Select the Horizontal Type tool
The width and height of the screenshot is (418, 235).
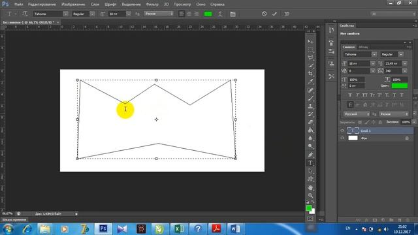pos(310,163)
